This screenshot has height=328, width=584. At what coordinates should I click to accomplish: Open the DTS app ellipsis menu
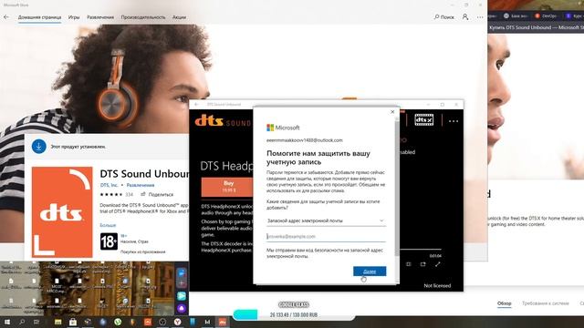[x=454, y=121]
